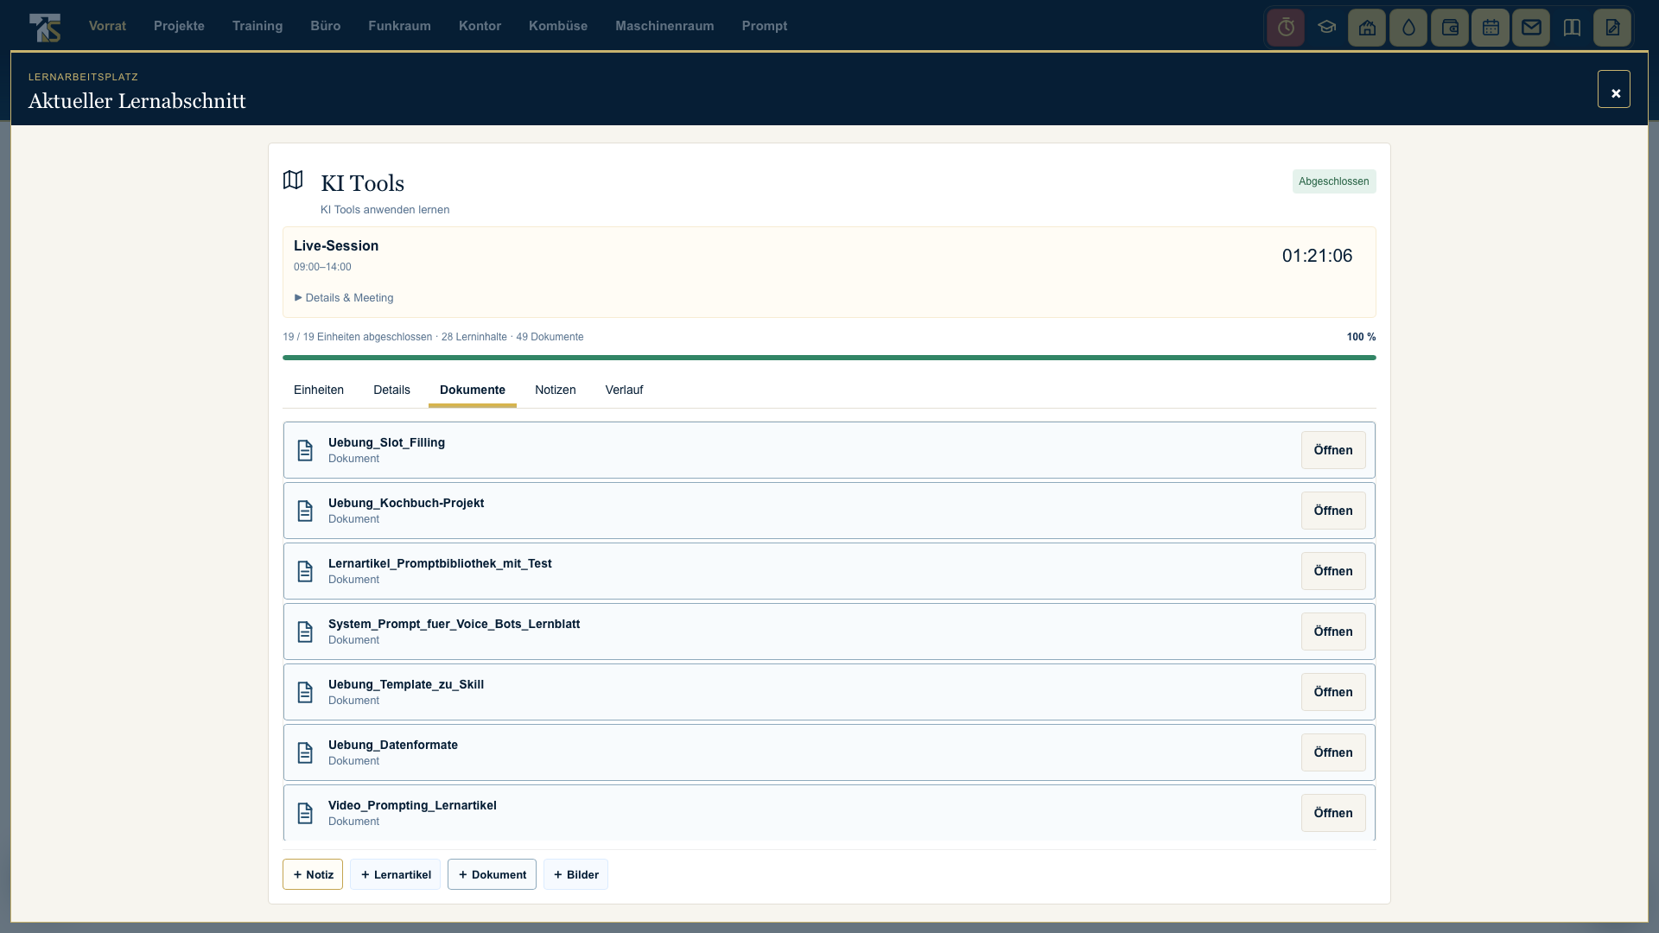Add a new Lernartikel
Image resolution: width=1659 pixels, height=933 pixels.
click(395, 874)
